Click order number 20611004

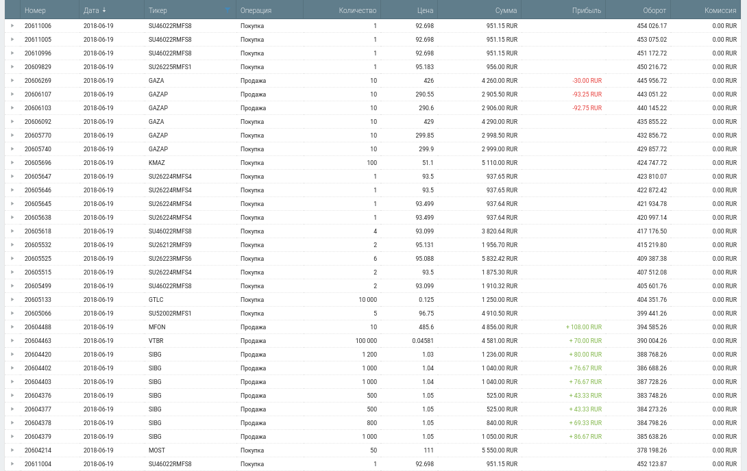[38, 464]
